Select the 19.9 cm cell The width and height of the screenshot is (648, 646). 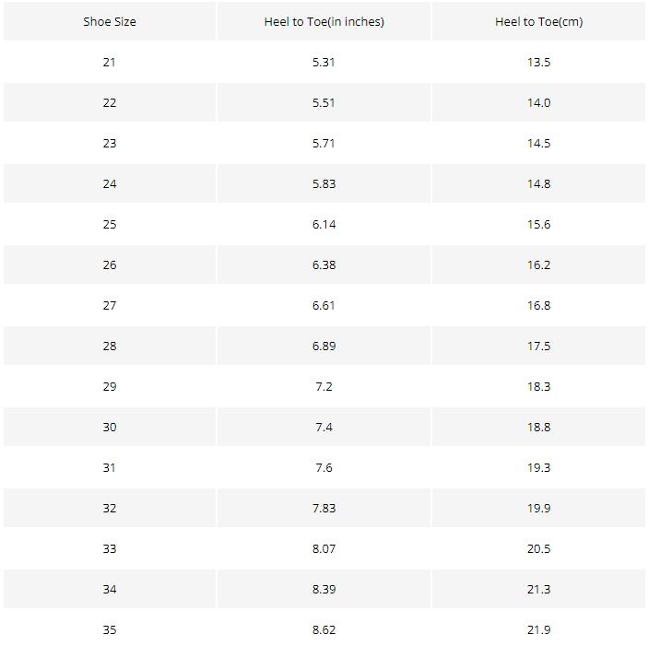point(538,508)
